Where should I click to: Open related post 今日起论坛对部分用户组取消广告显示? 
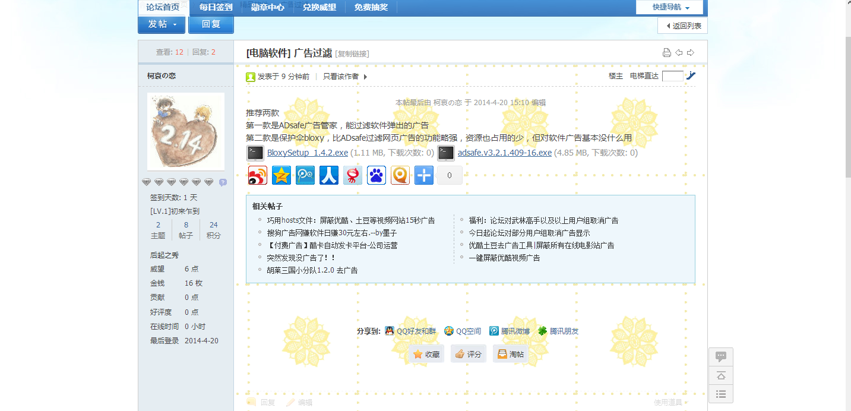(529, 233)
